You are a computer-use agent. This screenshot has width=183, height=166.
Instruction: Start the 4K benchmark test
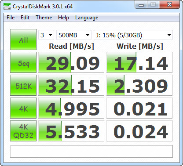23,108
